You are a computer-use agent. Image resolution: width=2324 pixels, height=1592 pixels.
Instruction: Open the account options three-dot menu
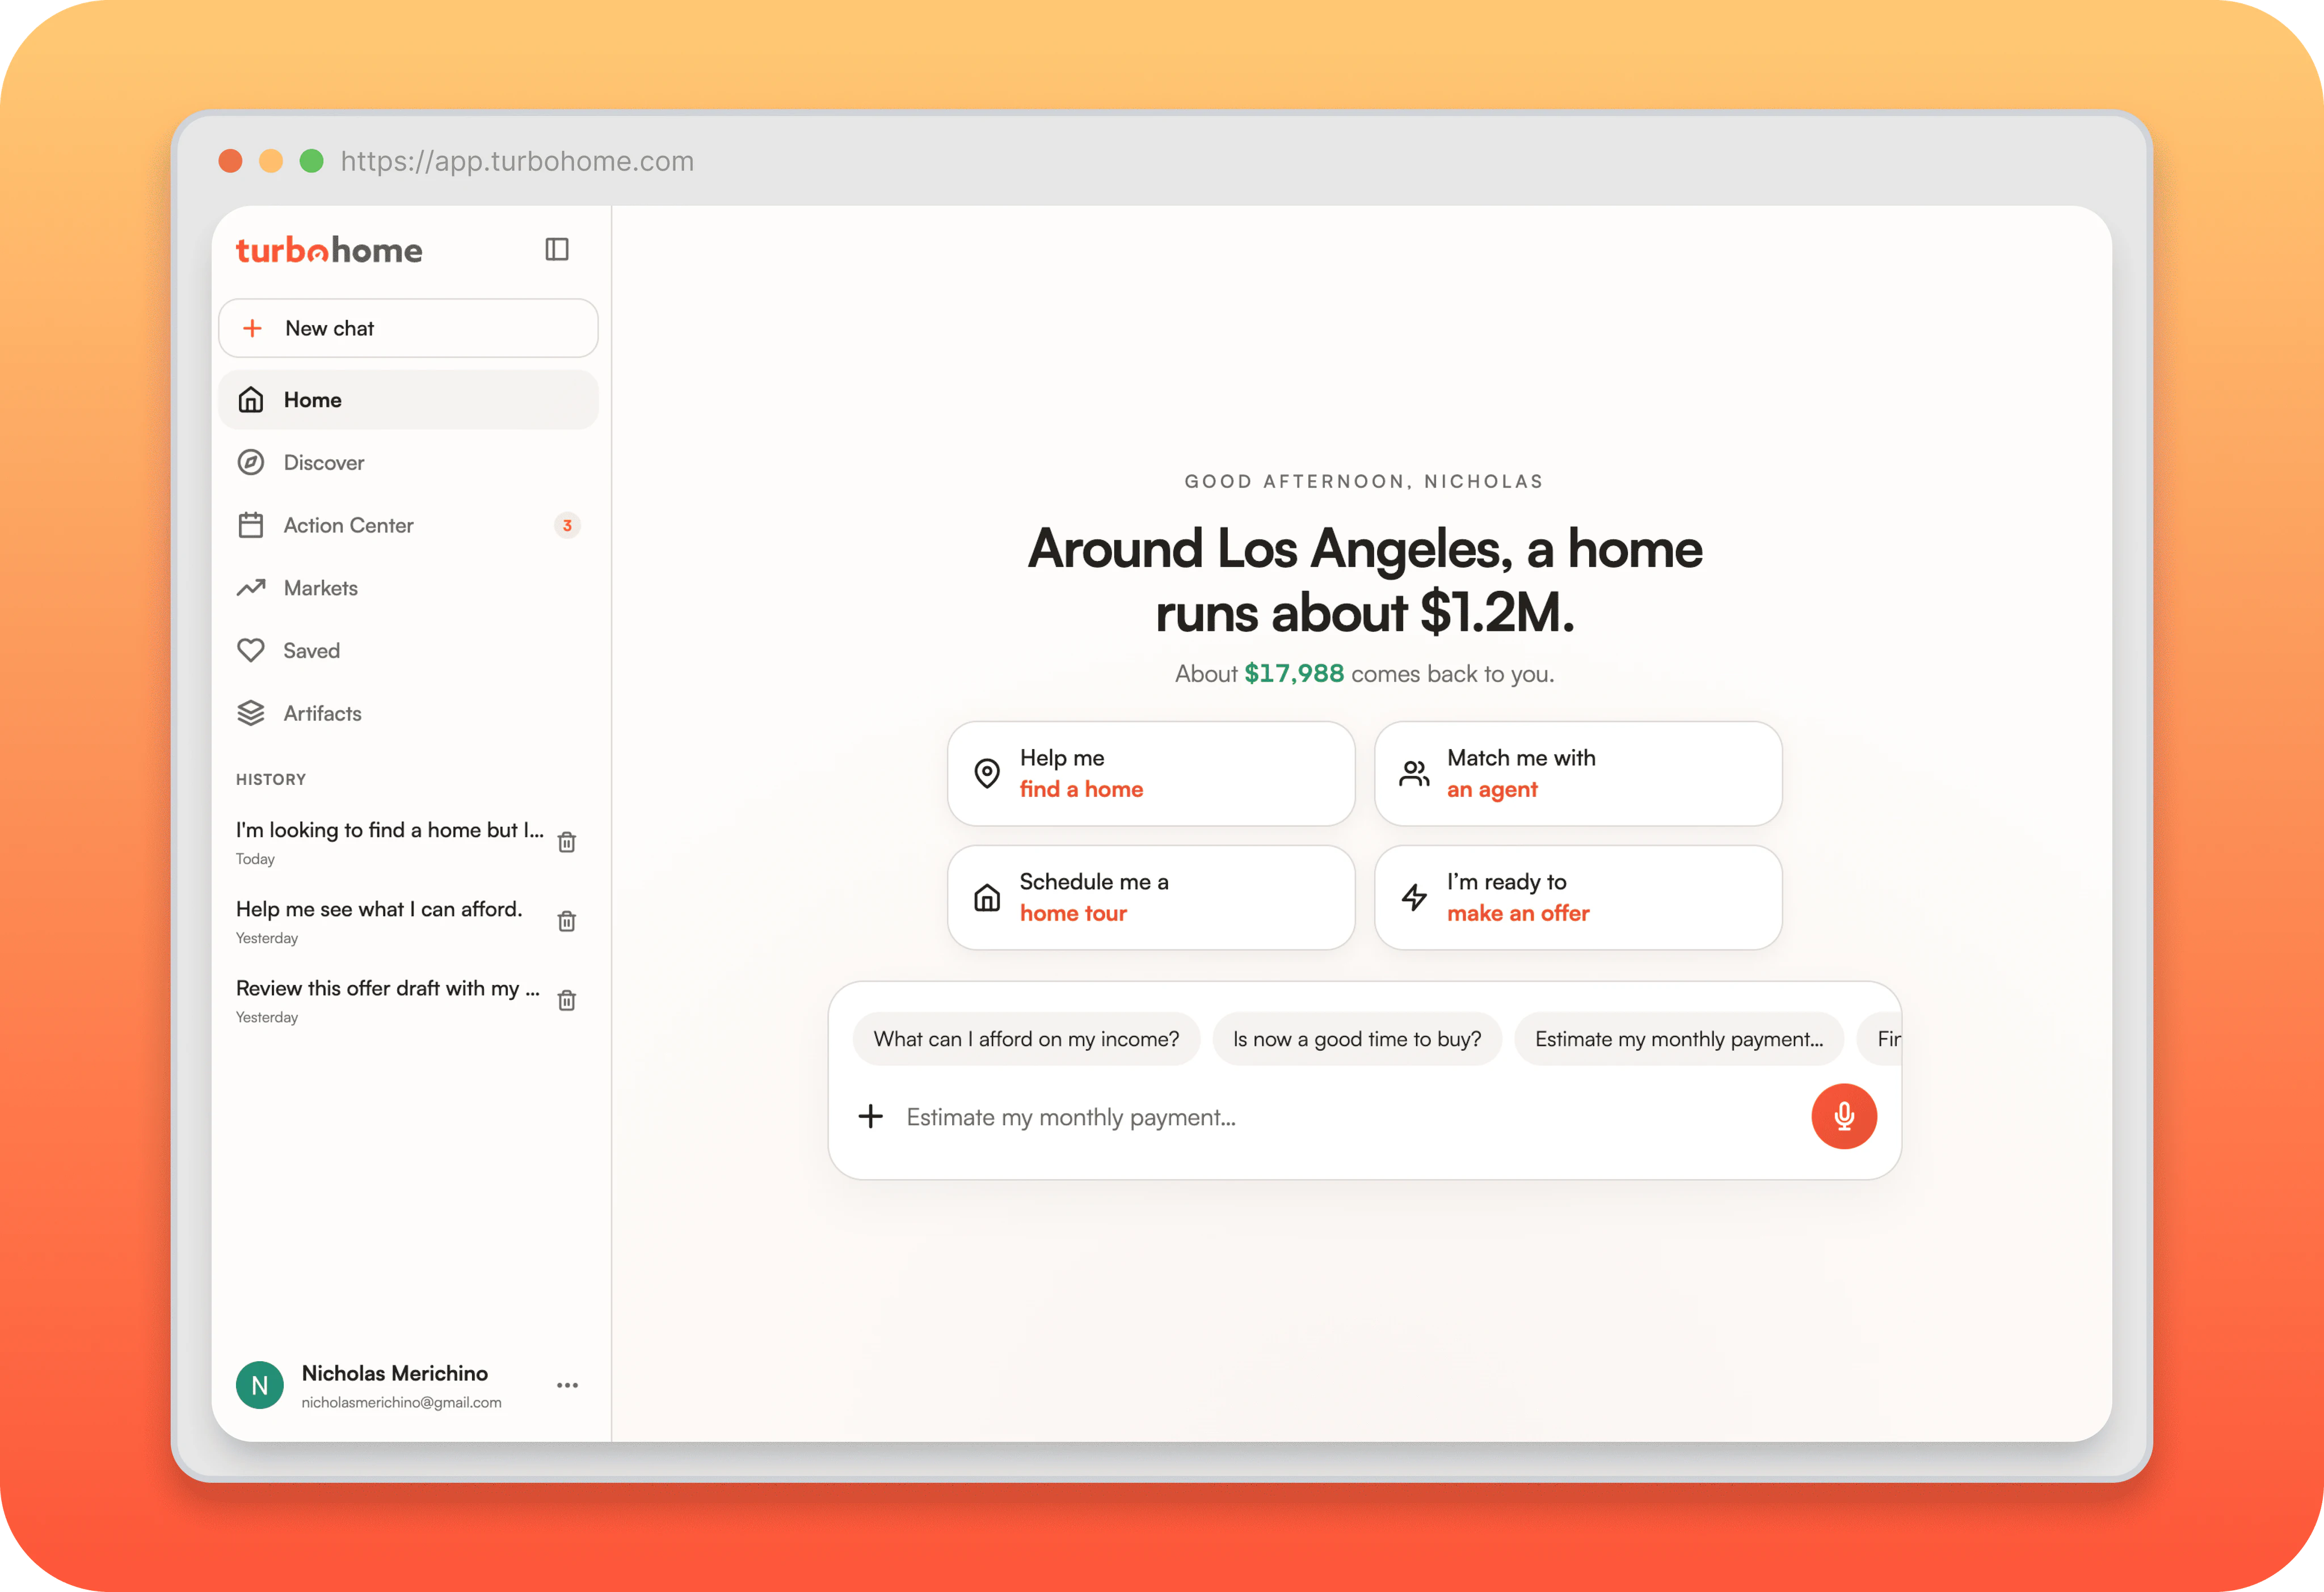(567, 1385)
